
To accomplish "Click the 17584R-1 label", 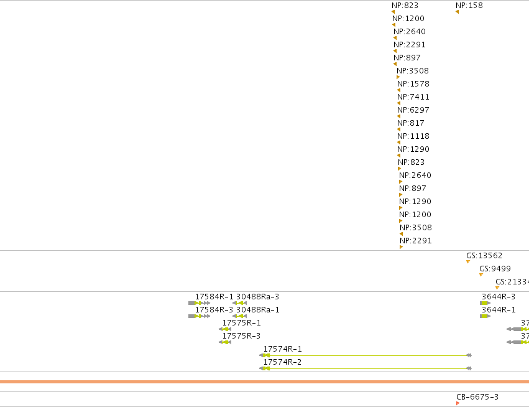I will [x=214, y=297].
